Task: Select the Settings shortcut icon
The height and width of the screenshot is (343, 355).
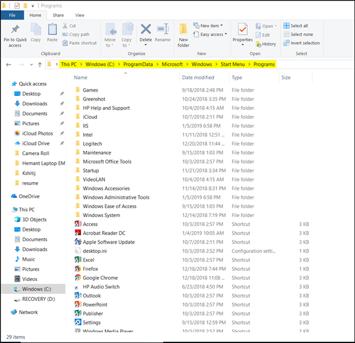Action: [x=78, y=322]
